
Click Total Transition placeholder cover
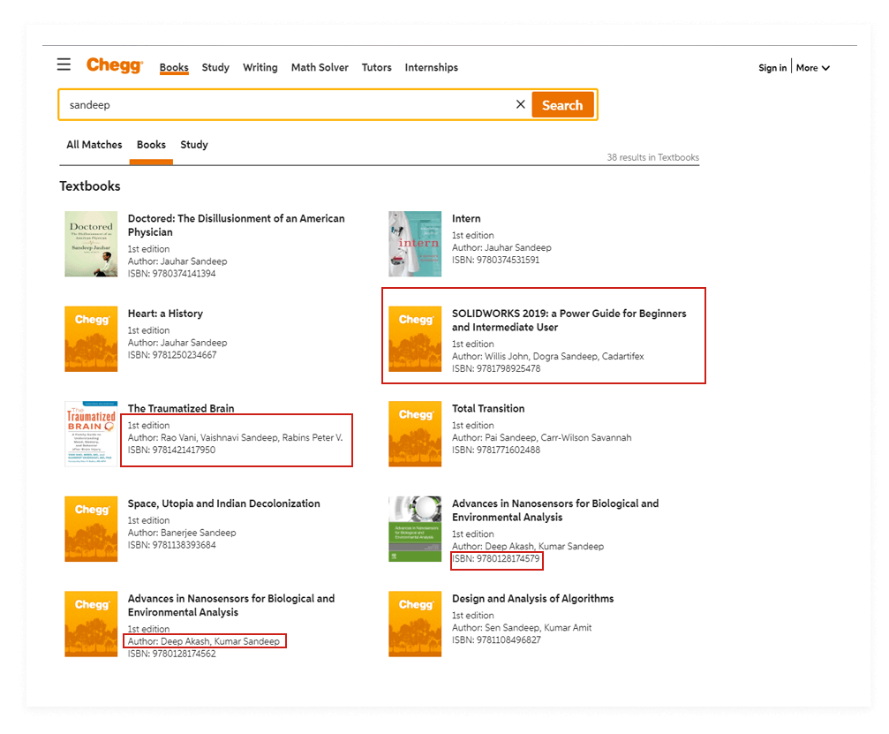tap(415, 434)
